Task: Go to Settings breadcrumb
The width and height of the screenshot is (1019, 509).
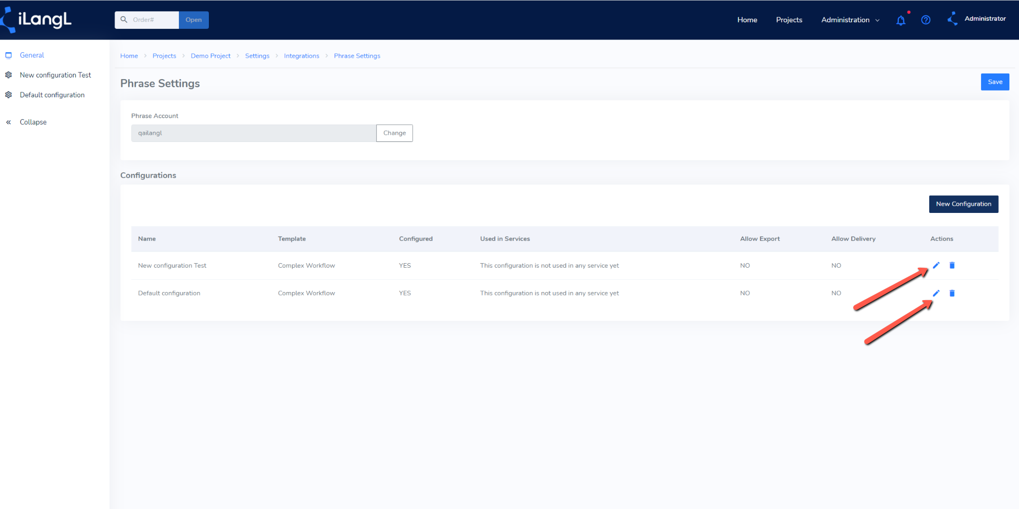Action: (x=257, y=56)
